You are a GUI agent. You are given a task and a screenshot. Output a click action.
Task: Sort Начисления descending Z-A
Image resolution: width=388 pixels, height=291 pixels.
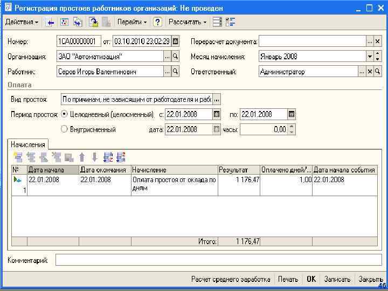121,157
